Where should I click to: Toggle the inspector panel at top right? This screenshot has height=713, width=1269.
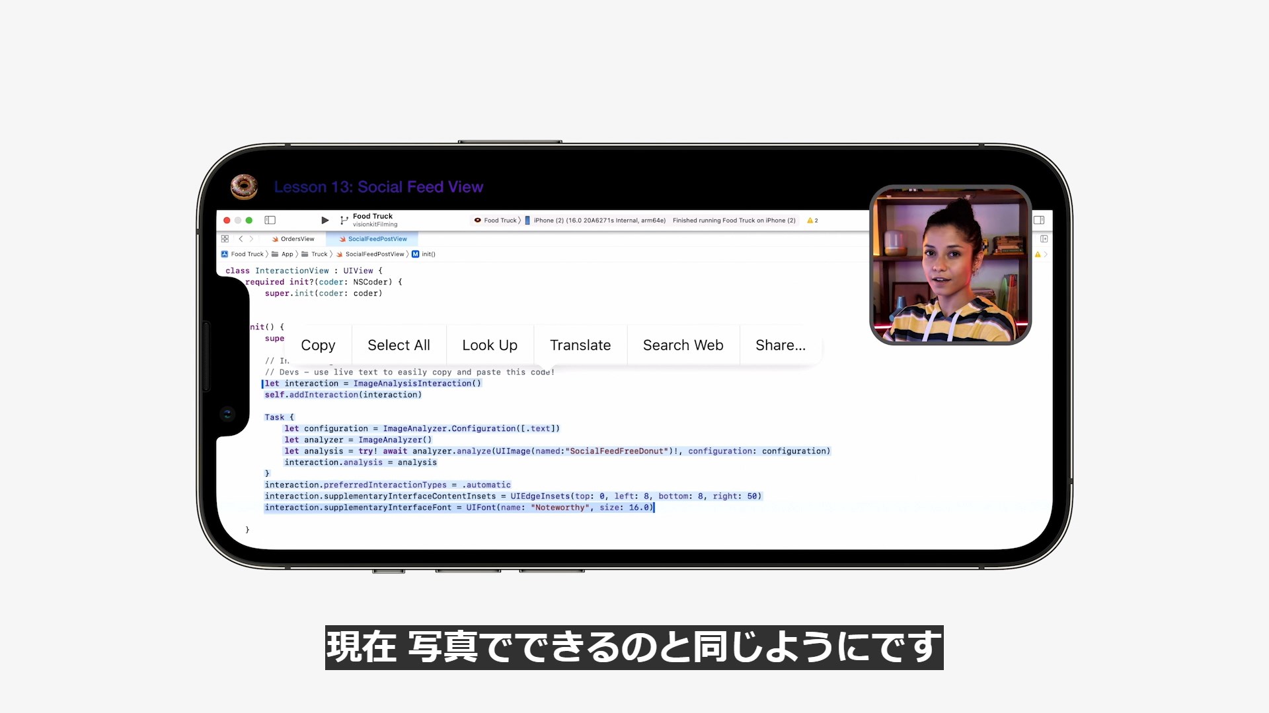pyautogui.click(x=1039, y=221)
